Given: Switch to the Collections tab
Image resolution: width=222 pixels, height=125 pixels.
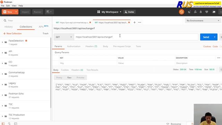Looking at the screenshot, I should point(26,27).
